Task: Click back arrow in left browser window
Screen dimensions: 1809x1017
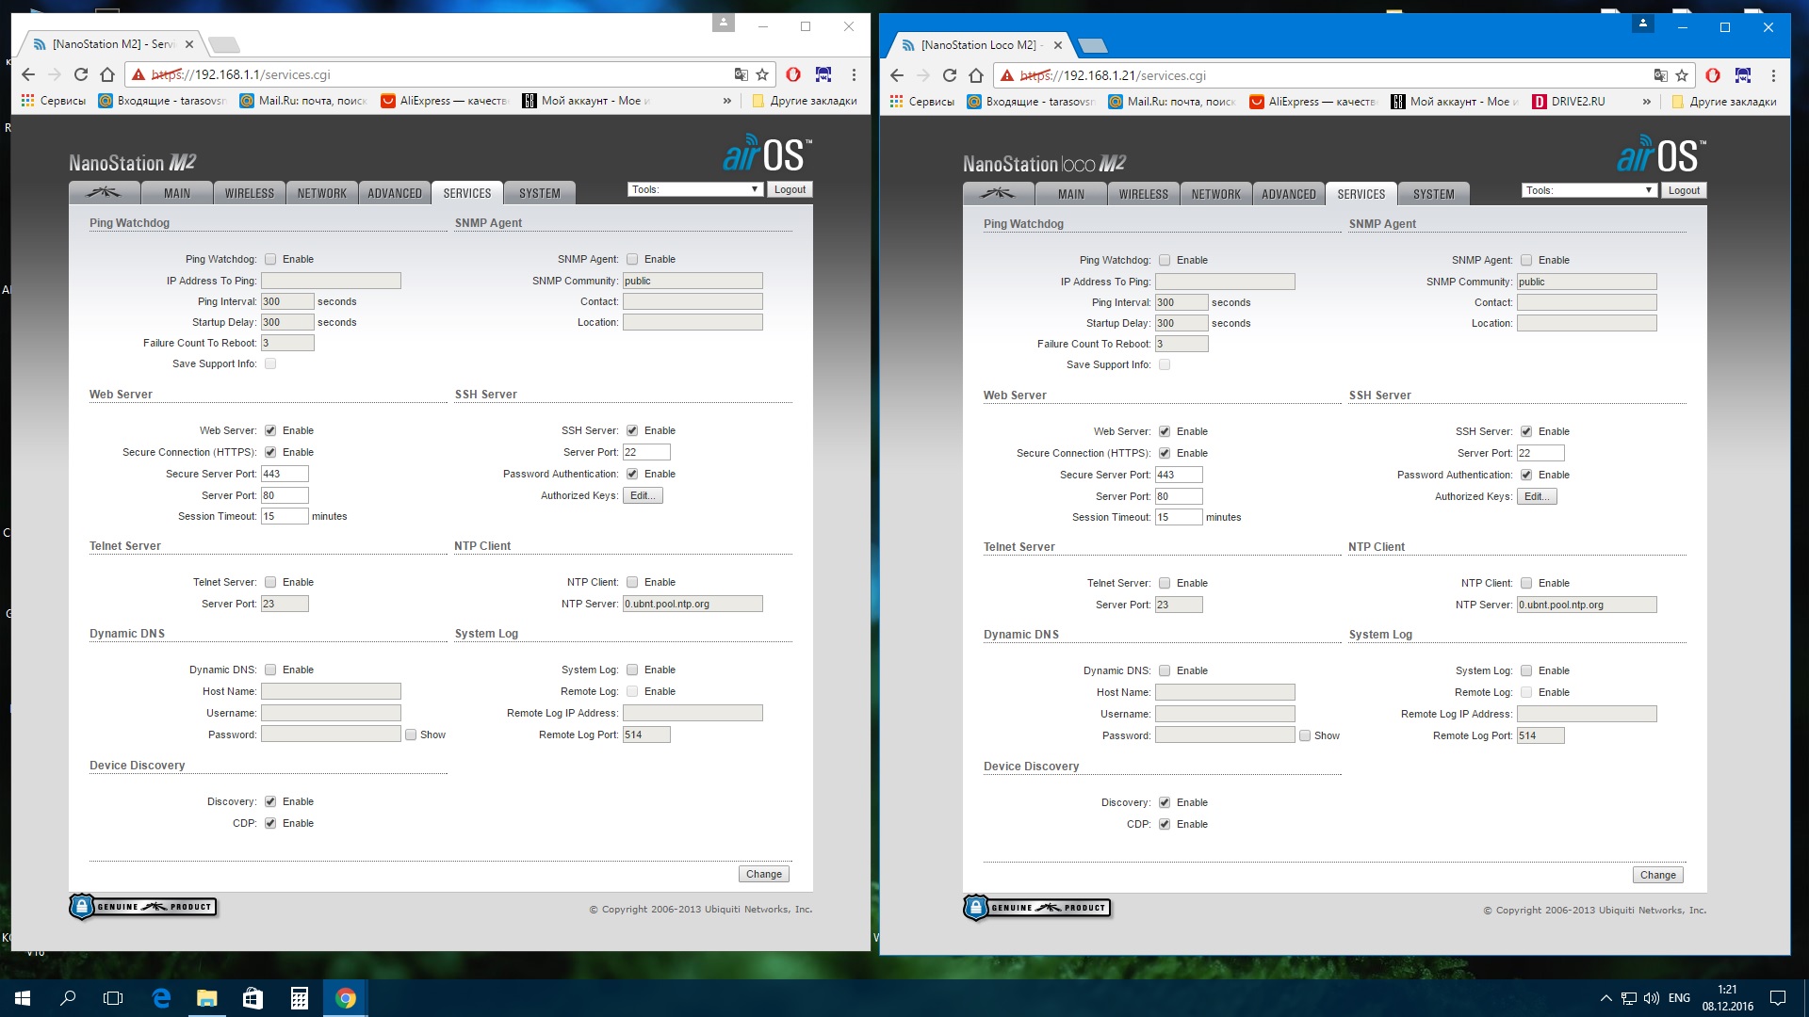Action: [x=28, y=74]
